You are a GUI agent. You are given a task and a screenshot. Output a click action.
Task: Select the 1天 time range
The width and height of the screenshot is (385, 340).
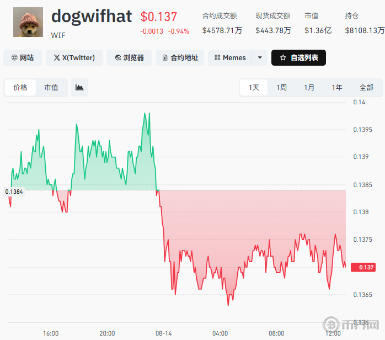click(254, 87)
